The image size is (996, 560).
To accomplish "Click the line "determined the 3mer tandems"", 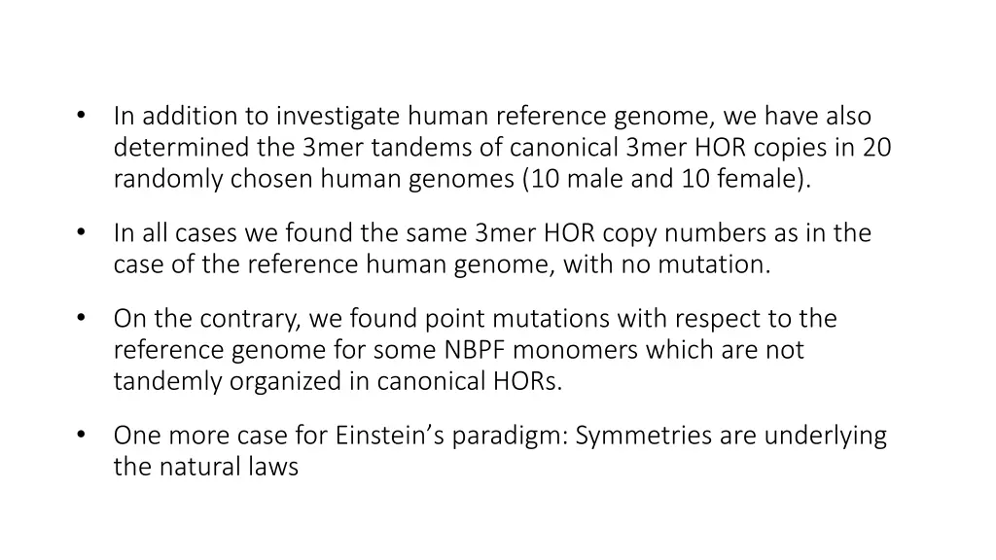I will [x=503, y=148].
